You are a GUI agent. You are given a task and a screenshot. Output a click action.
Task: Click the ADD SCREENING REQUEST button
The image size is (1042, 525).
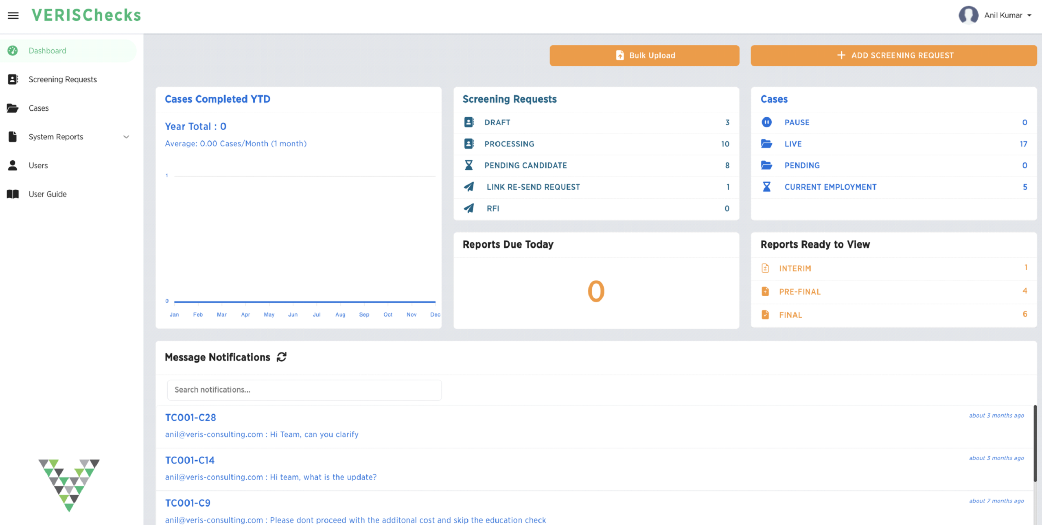893,55
